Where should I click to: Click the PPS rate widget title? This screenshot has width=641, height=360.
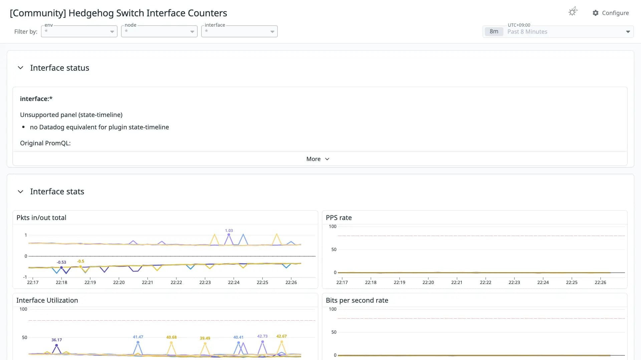(339, 218)
